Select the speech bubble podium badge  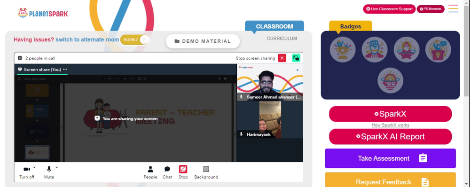(x=438, y=50)
